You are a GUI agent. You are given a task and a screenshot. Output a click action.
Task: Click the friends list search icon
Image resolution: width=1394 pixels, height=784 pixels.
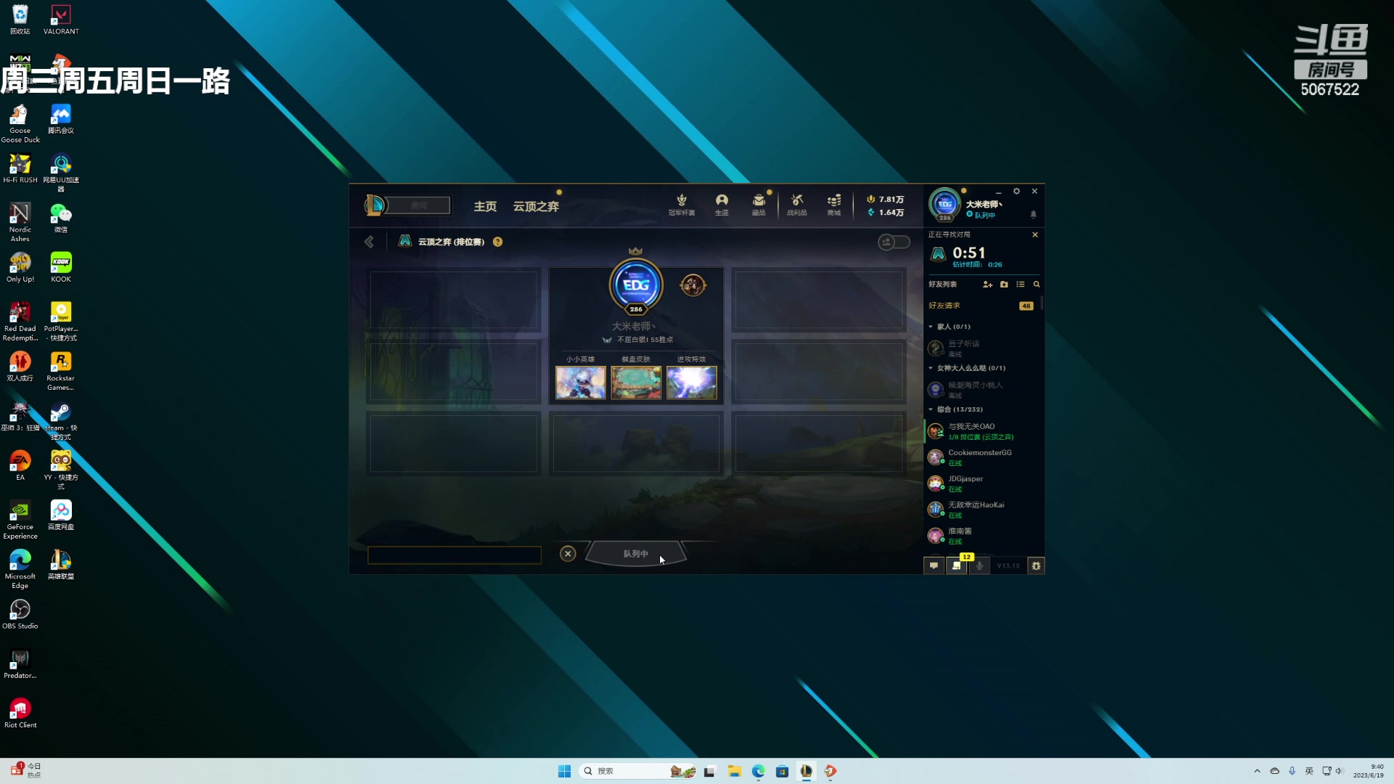1036,285
